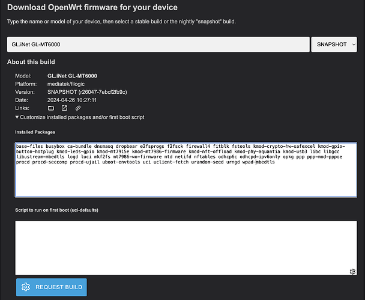The image size is (365, 300).
Task: Click 'Download OpenWrt firmware' page heading
Action: point(92,7)
